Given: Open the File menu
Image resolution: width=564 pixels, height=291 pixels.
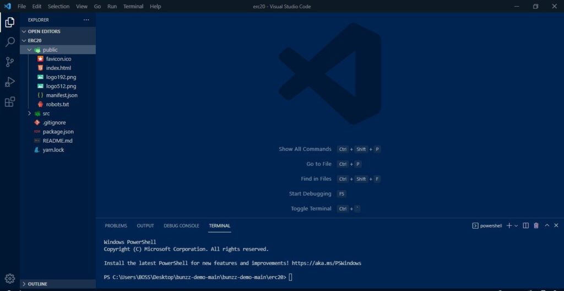Looking at the screenshot, I should 21,7.
